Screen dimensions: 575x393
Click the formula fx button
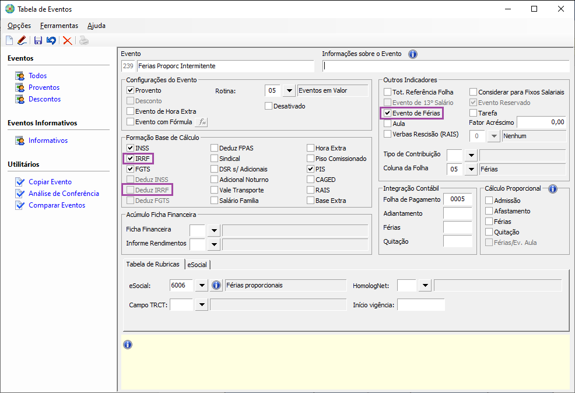pyautogui.click(x=201, y=122)
